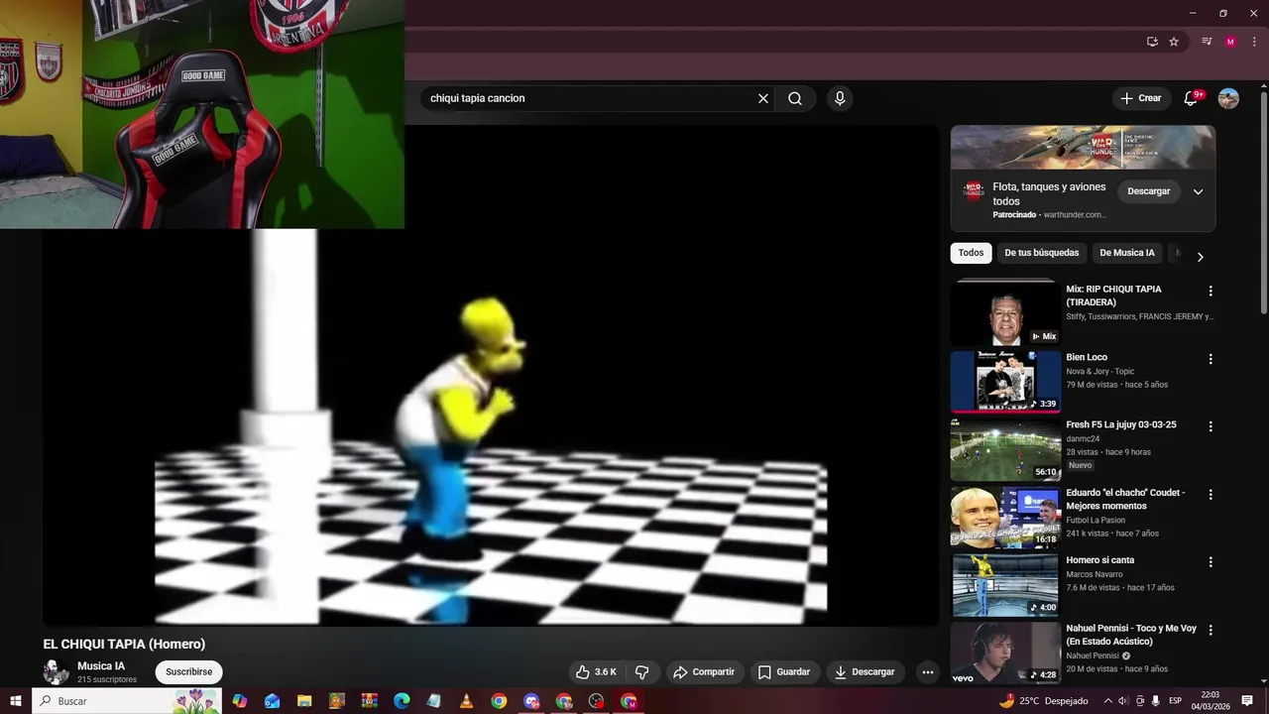Viewport: 1269px width, 714px height.
Task: Open the Chrome profile M avatar
Action: [1230, 42]
